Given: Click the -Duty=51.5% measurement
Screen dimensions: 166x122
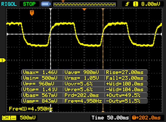Looking at the screenshot, I should click(x=123, y=101).
